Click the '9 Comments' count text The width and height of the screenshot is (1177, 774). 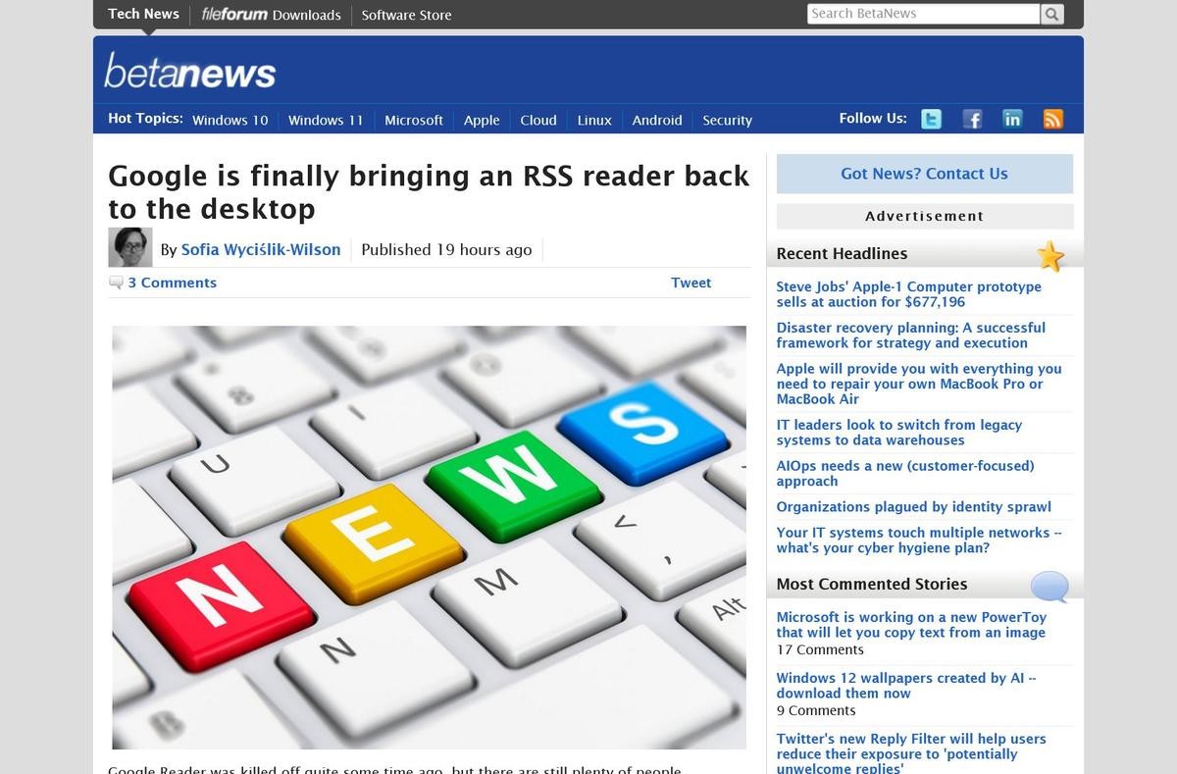click(816, 710)
